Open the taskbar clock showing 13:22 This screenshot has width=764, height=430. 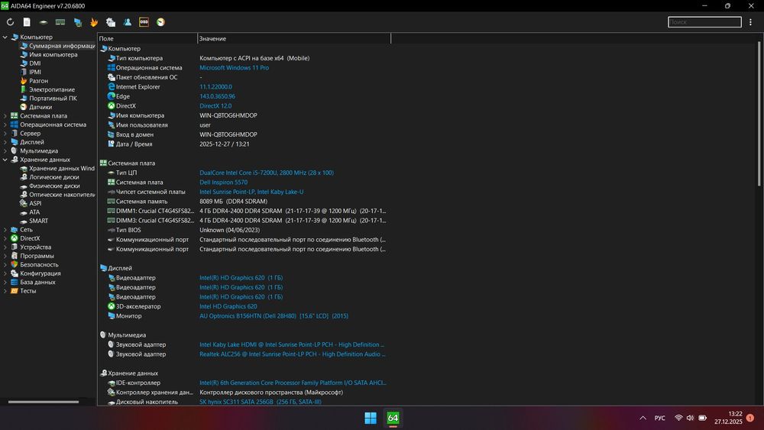pos(728,418)
